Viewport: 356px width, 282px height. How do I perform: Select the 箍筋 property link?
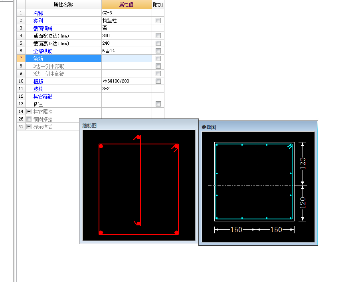[38, 81]
